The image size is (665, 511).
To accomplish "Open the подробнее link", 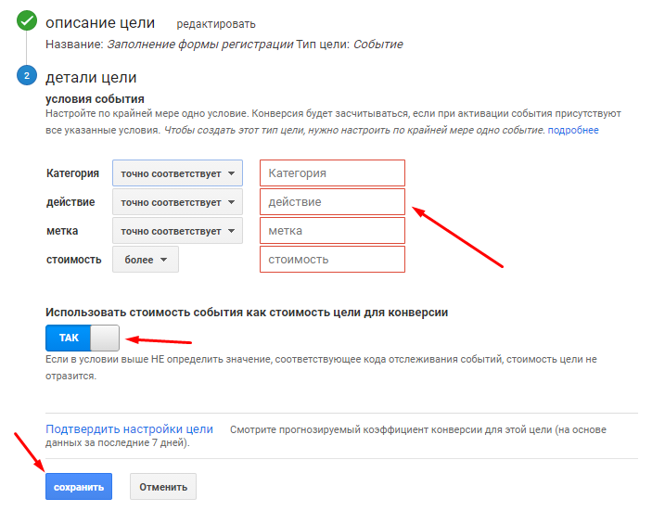I will click(x=573, y=131).
